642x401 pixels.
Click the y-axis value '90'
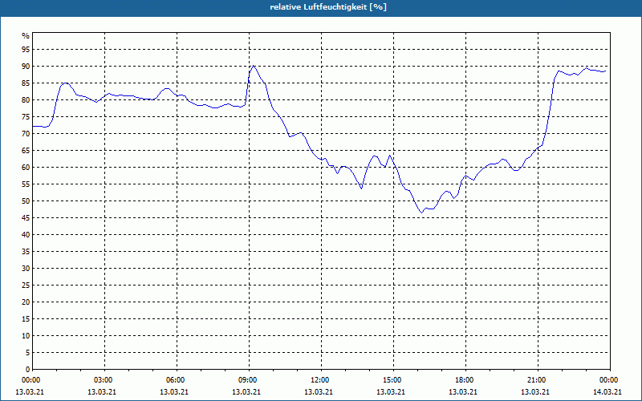(x=26, y=67)
